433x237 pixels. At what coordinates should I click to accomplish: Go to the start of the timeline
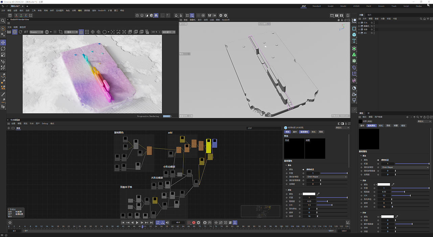pos(123,222)
